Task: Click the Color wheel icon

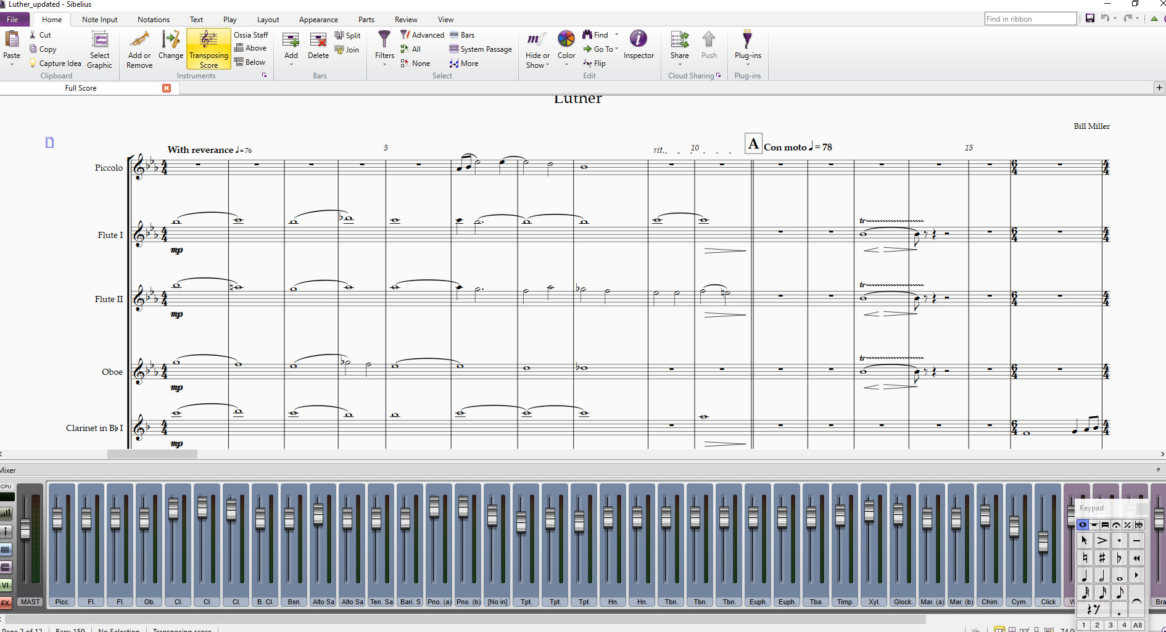Action: tap(566, 39)
